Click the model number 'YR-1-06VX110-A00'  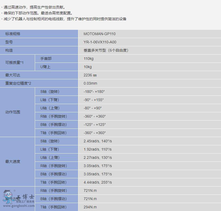[100, 42]
